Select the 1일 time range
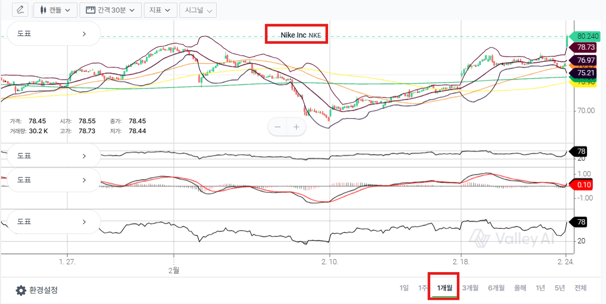The width and height of the screenshot is (606, 304). pyautogui.click(x=403, y=288)
